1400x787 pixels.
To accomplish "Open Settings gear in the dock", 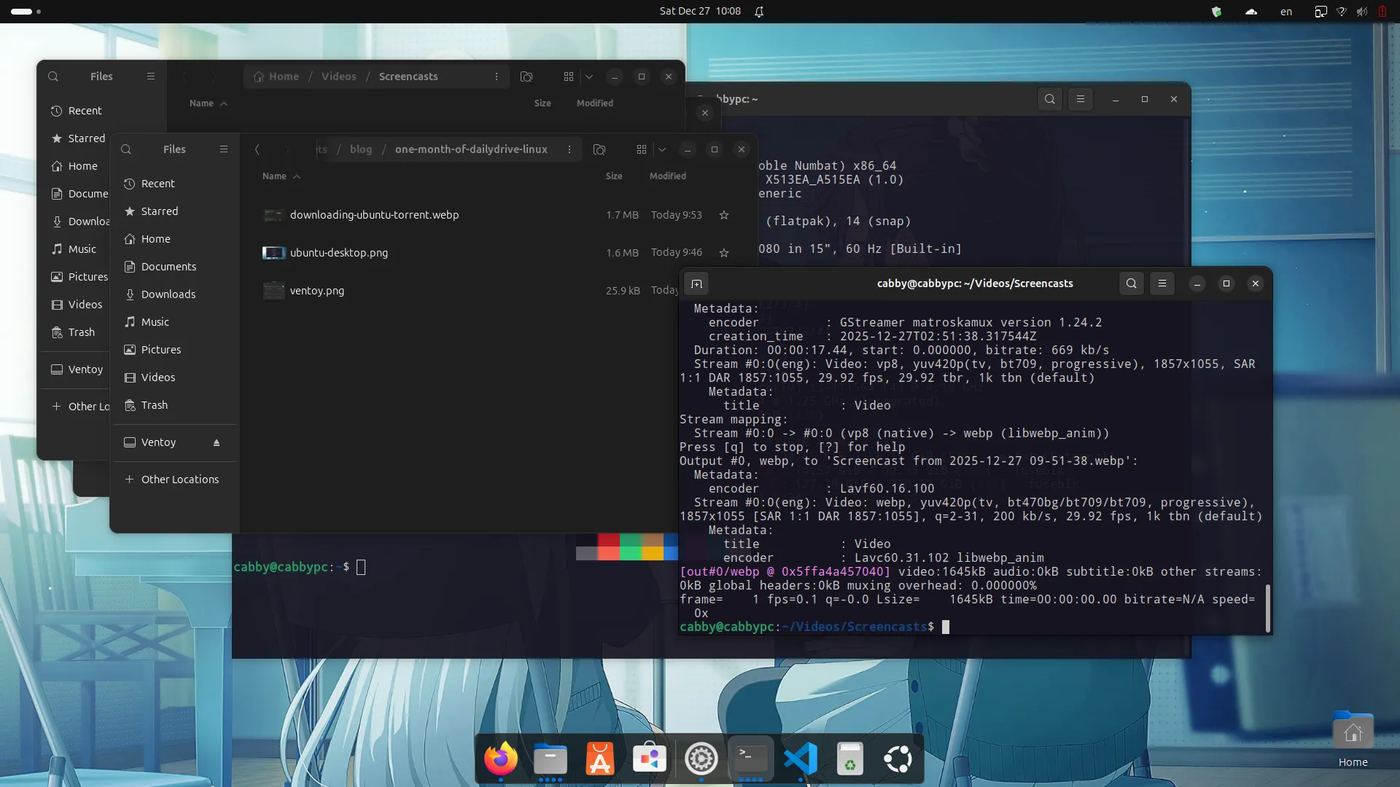I will [701, 759].
